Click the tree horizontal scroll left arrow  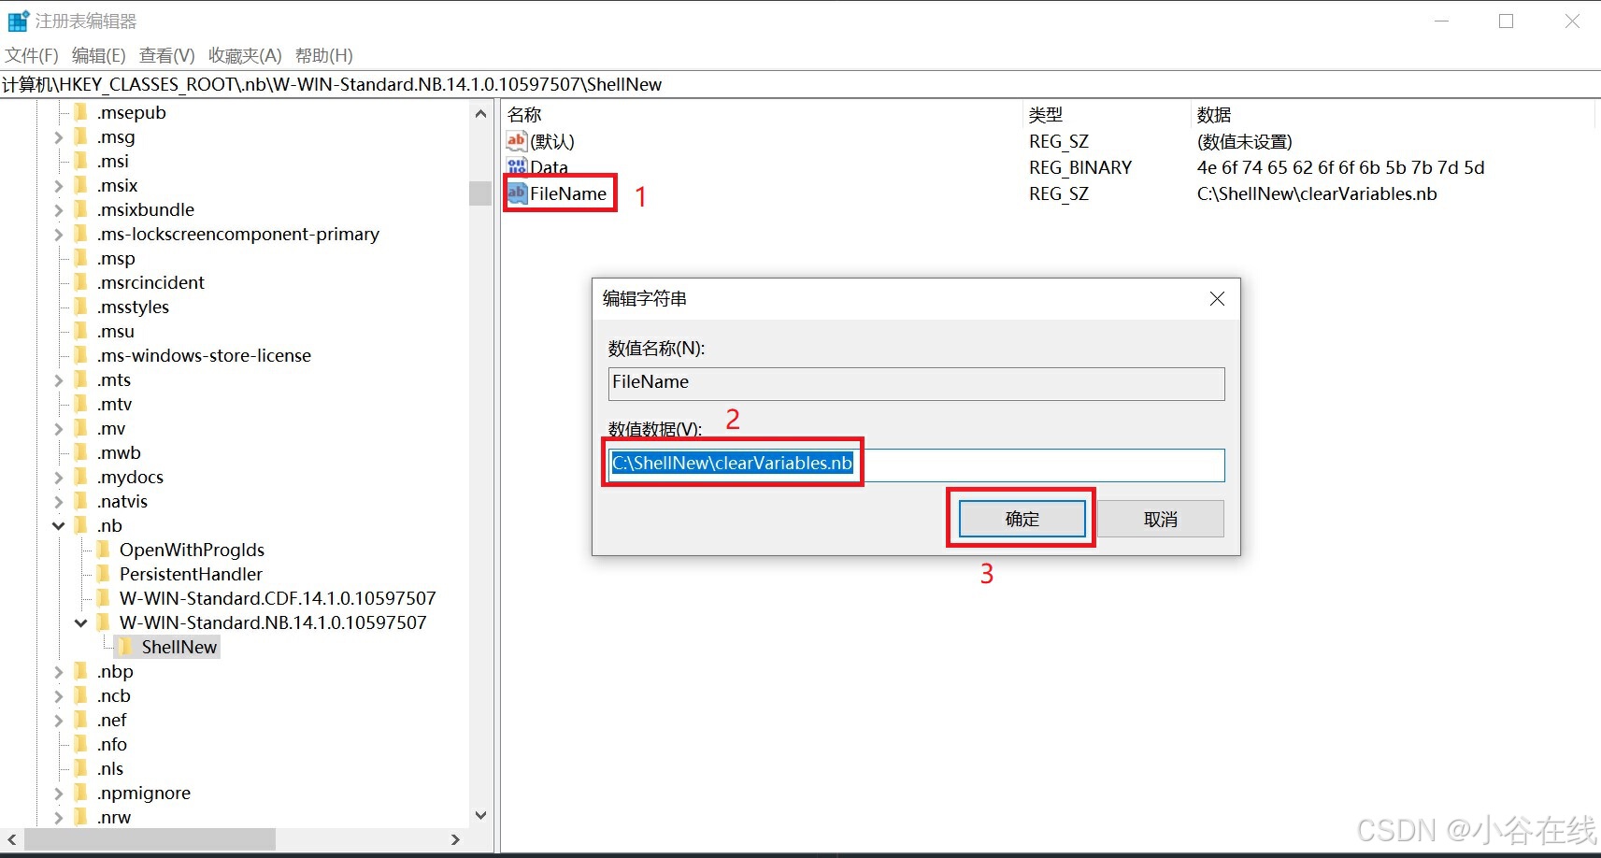[11, 839]
